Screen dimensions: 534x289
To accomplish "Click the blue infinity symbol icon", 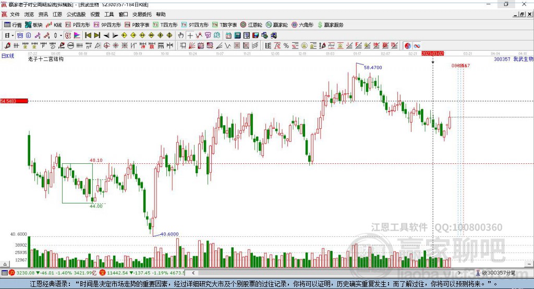I will (x=417, y=46).
